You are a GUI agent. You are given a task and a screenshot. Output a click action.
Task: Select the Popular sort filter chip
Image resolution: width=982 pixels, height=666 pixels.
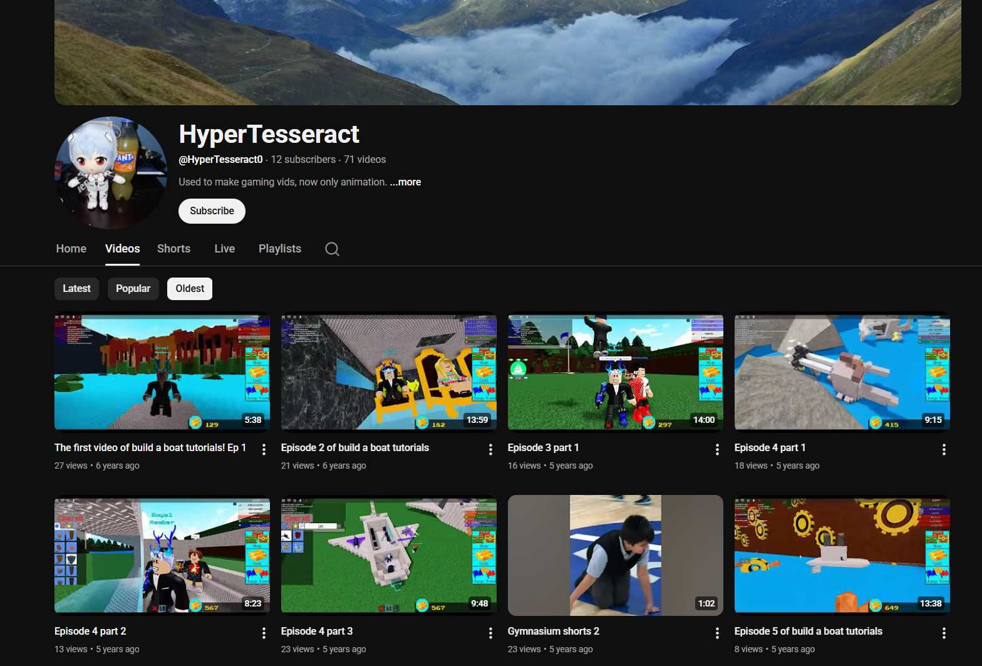tap(133, 289)
